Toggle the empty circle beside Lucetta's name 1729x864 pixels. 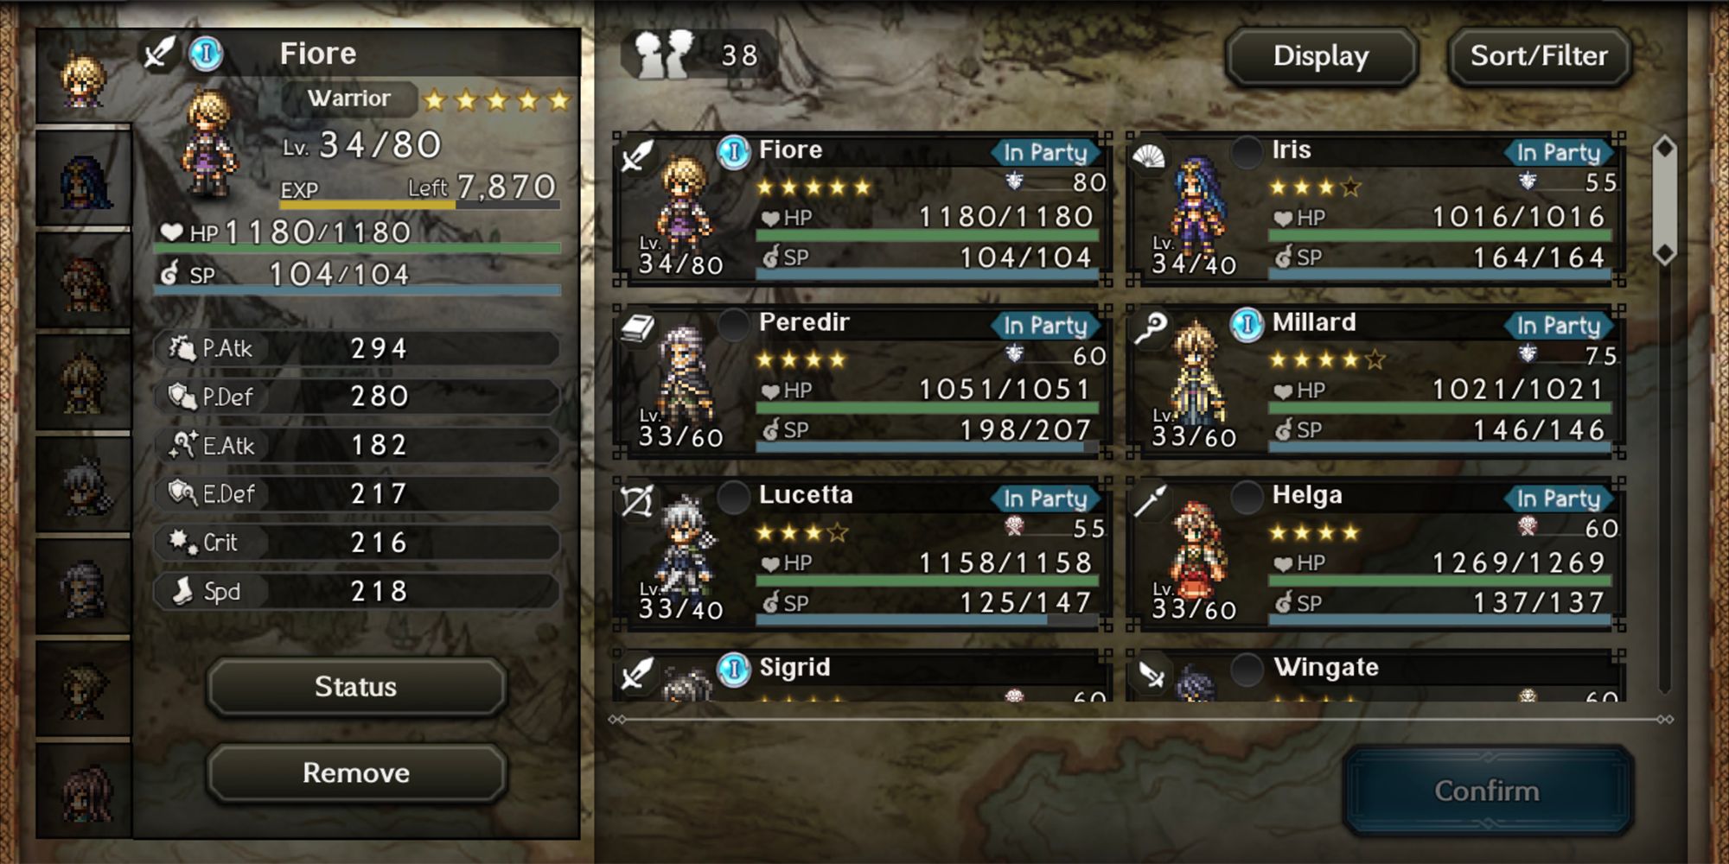[734, 498]
